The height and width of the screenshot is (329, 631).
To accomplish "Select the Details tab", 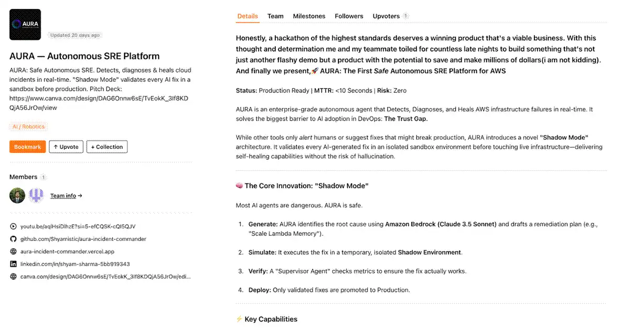I will tap(248, 16).
